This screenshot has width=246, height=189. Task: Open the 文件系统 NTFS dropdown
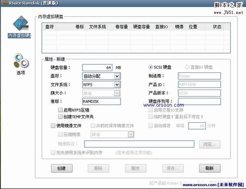coord(101,85)
